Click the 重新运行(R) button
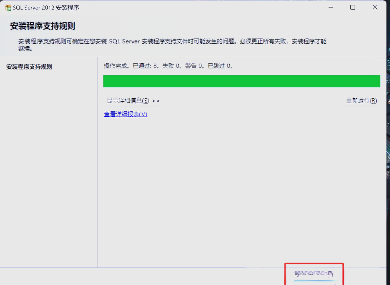The width and height of the screenshot is (390, 285). click(361, 101)
